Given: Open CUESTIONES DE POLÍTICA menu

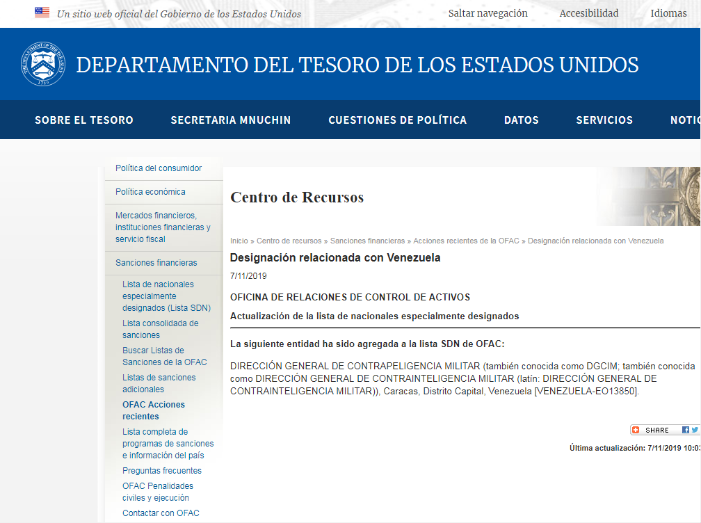Looking at the screenshot, I should pyautogui.click(x=398, y=120).
